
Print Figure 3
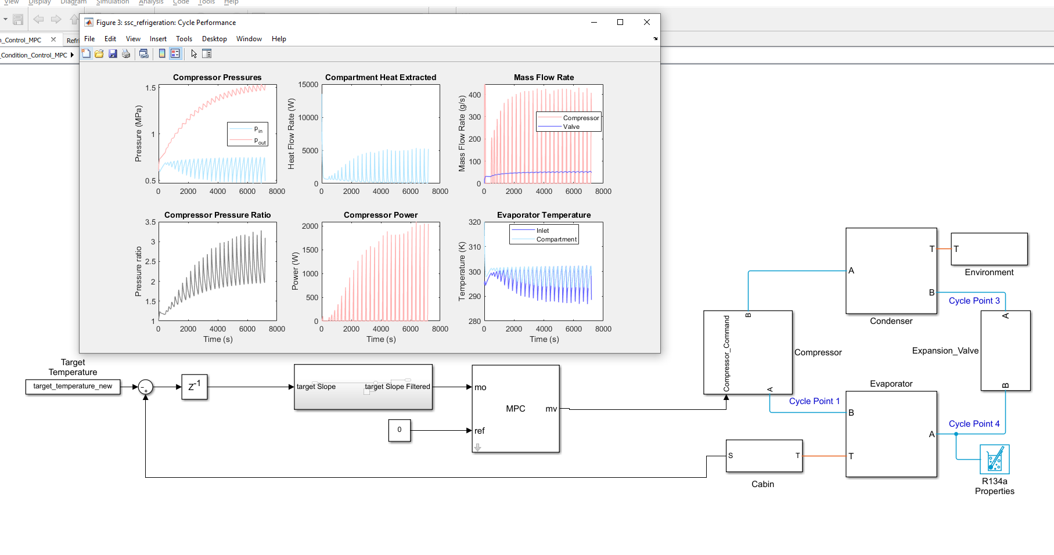pos(126,53)
